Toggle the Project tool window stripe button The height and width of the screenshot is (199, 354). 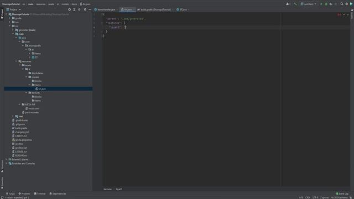pos(2,14)
